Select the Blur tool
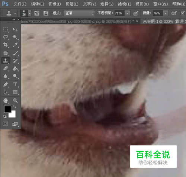186x177 pixels. (6, 76)
